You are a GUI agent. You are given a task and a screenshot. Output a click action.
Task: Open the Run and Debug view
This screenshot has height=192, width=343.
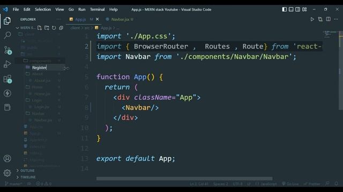pos(7,64)
